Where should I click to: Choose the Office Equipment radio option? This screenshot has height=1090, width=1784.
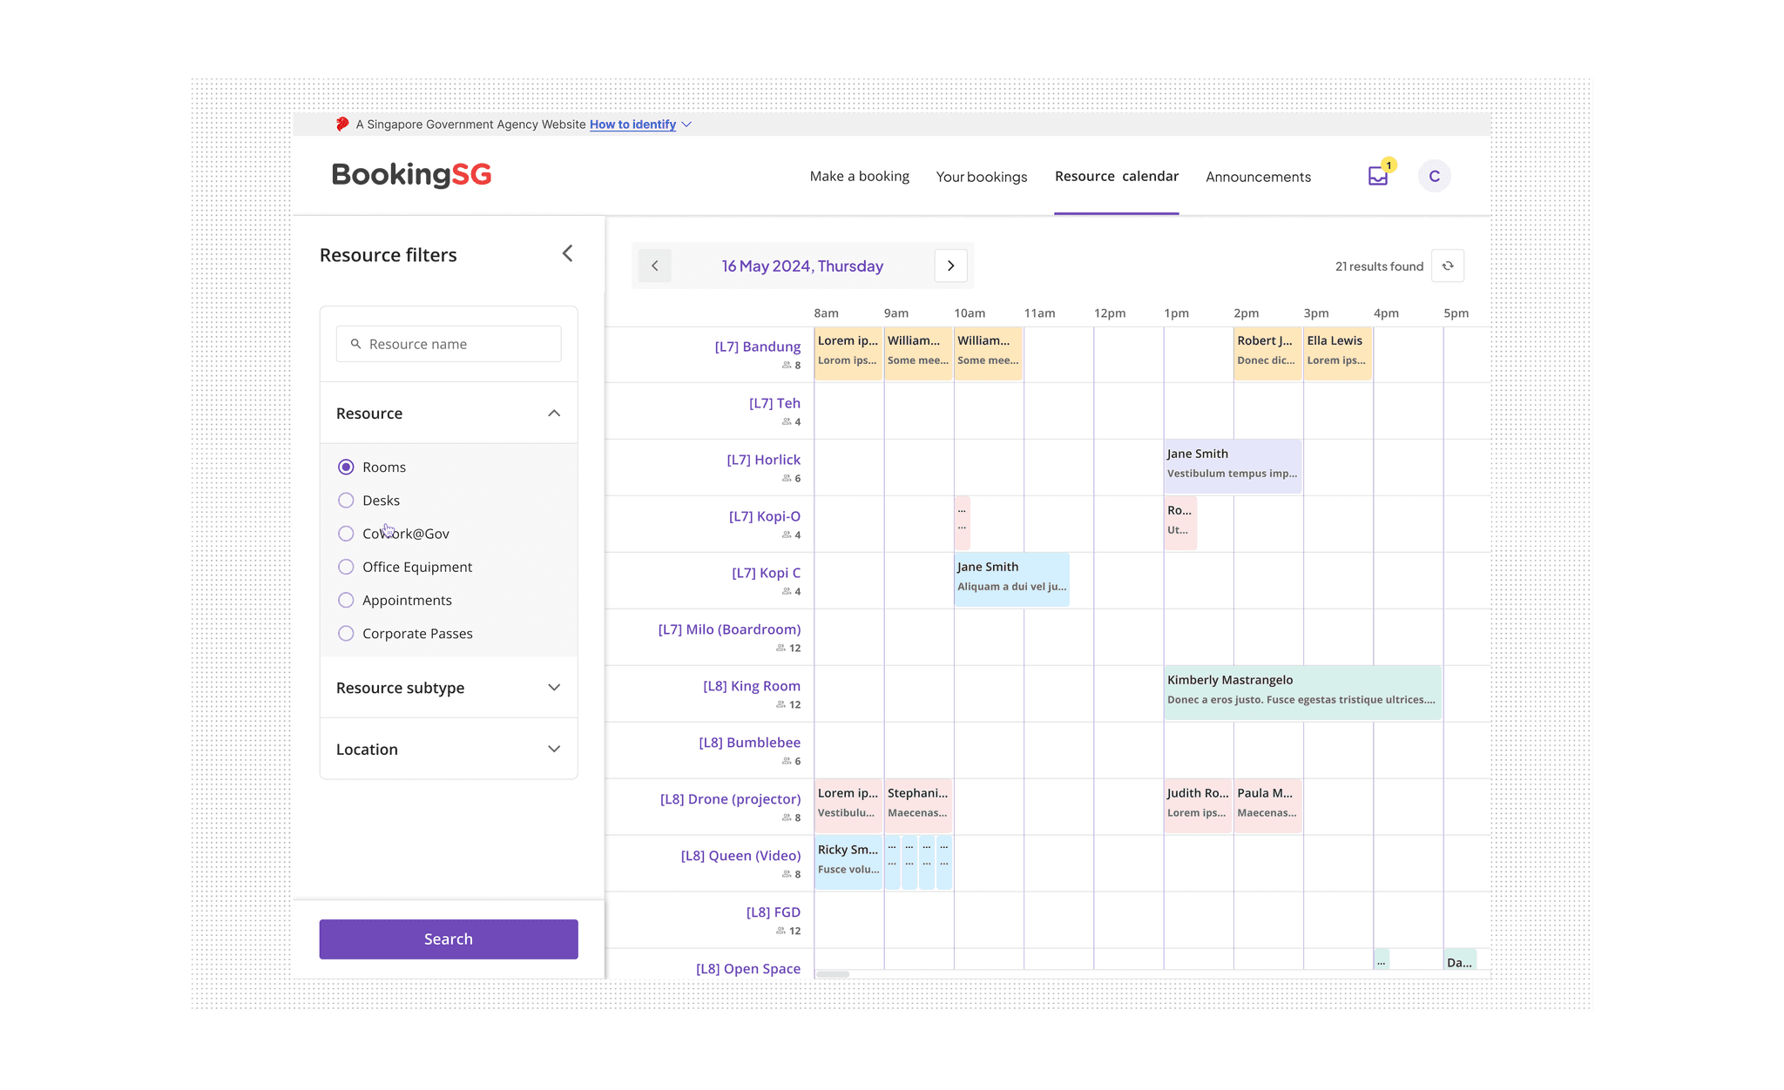[346, 567]
